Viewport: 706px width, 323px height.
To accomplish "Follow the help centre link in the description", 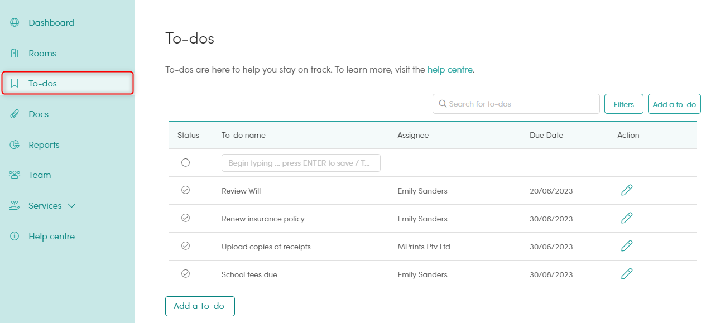I will pos(450,70).
